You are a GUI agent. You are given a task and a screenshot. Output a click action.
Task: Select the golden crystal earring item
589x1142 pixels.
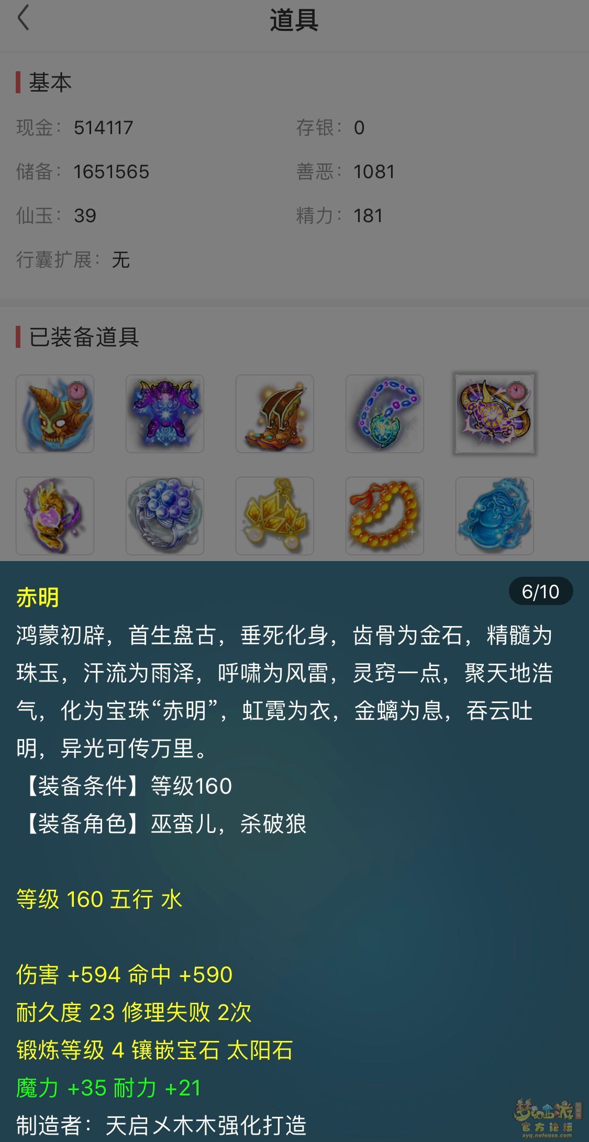click(275, 516)
